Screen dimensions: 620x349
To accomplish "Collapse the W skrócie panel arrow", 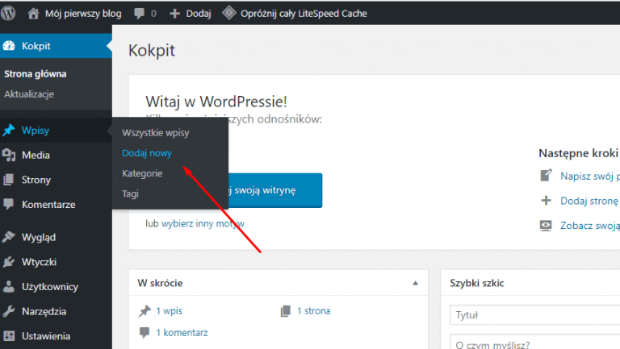I will pos(416,283).
